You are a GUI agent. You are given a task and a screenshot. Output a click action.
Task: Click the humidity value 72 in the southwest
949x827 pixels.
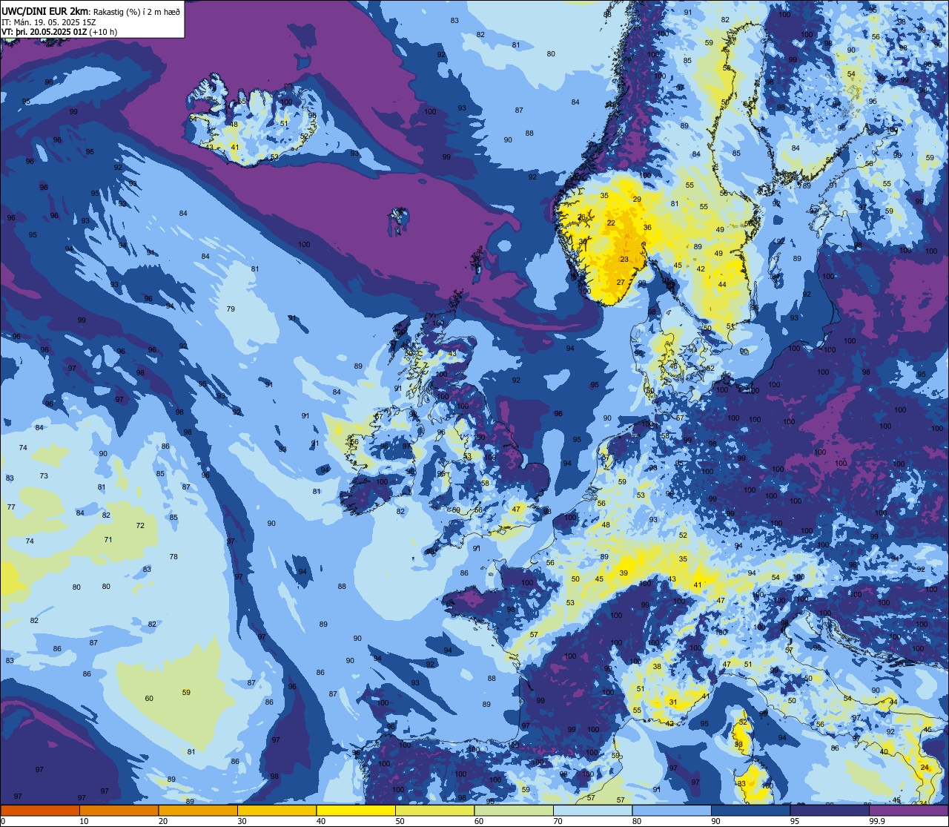coord(140,525)
